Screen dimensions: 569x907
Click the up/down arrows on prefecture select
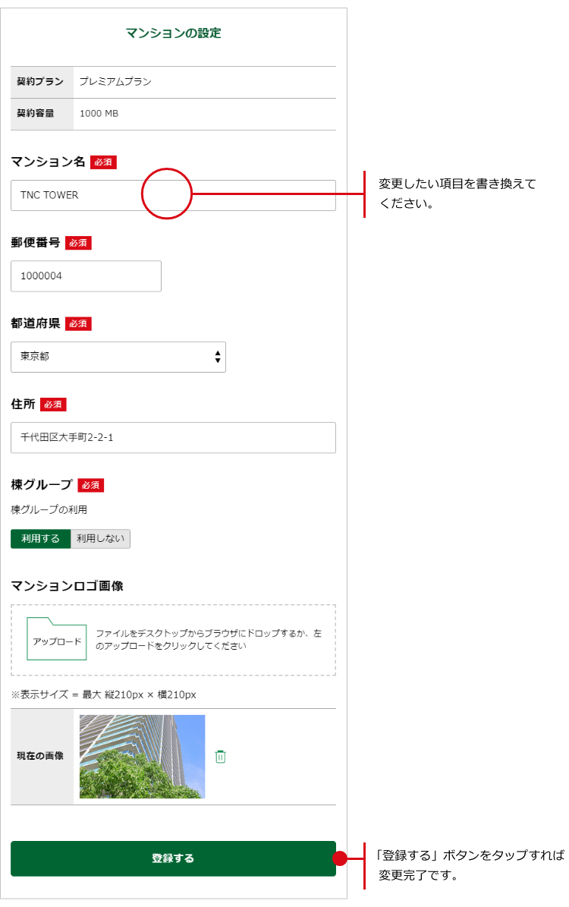(218, 357)
